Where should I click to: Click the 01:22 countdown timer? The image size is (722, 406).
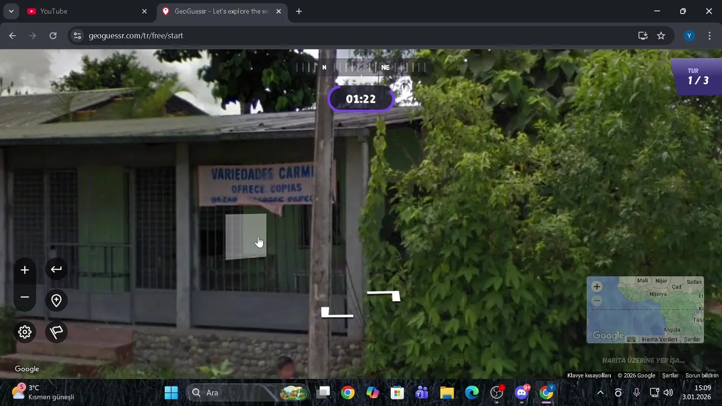click(361, 99)
